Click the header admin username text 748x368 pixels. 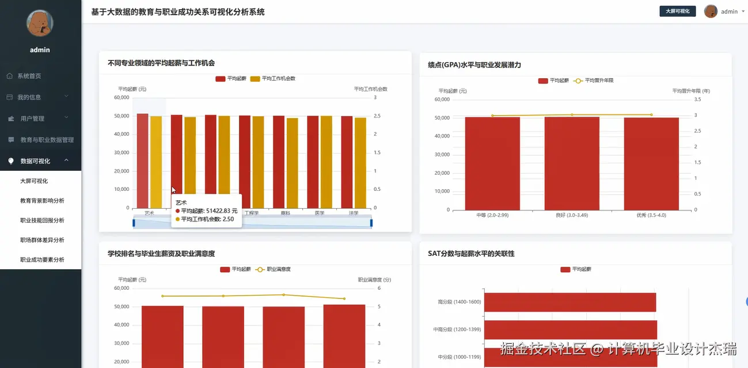pos(729,11)
